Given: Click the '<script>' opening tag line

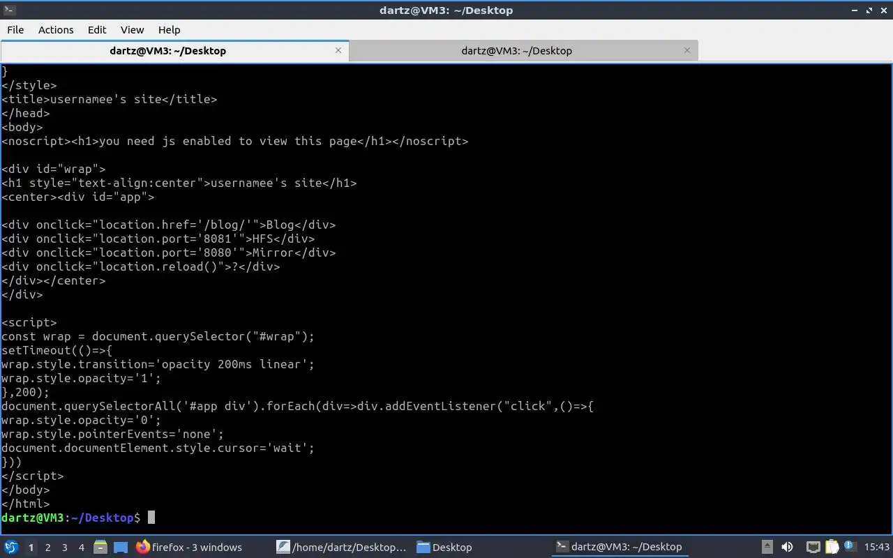Looking at the screenshot, I should pyautogui.click(x=29, y=322).
